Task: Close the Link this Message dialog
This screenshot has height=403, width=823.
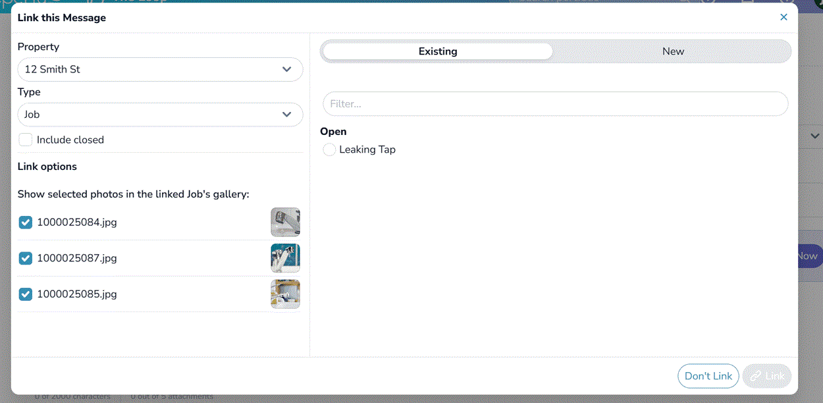Action: (783, 17)
